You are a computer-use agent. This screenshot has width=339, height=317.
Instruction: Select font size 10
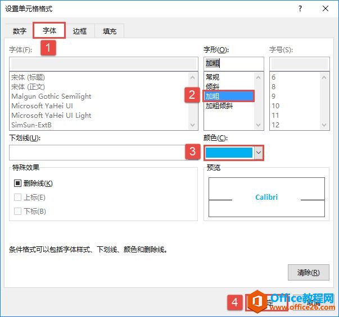(275, 105)
